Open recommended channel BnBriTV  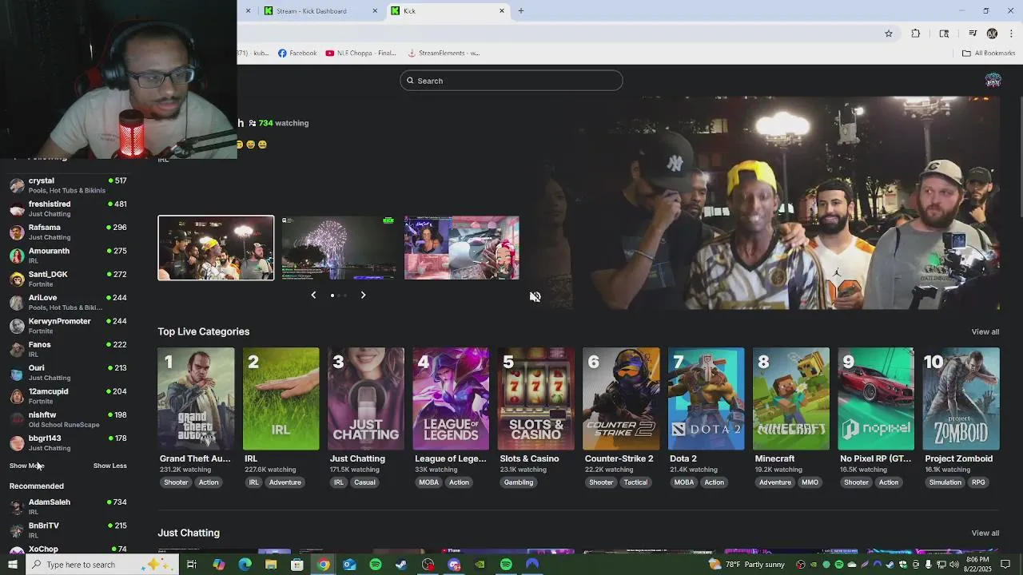click(68, 530)
